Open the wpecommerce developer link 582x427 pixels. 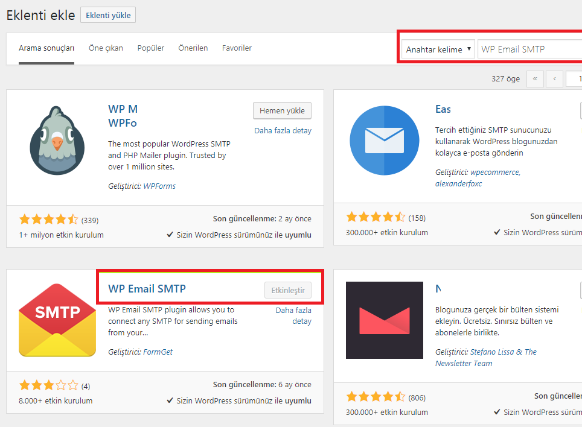coord(496,172)
